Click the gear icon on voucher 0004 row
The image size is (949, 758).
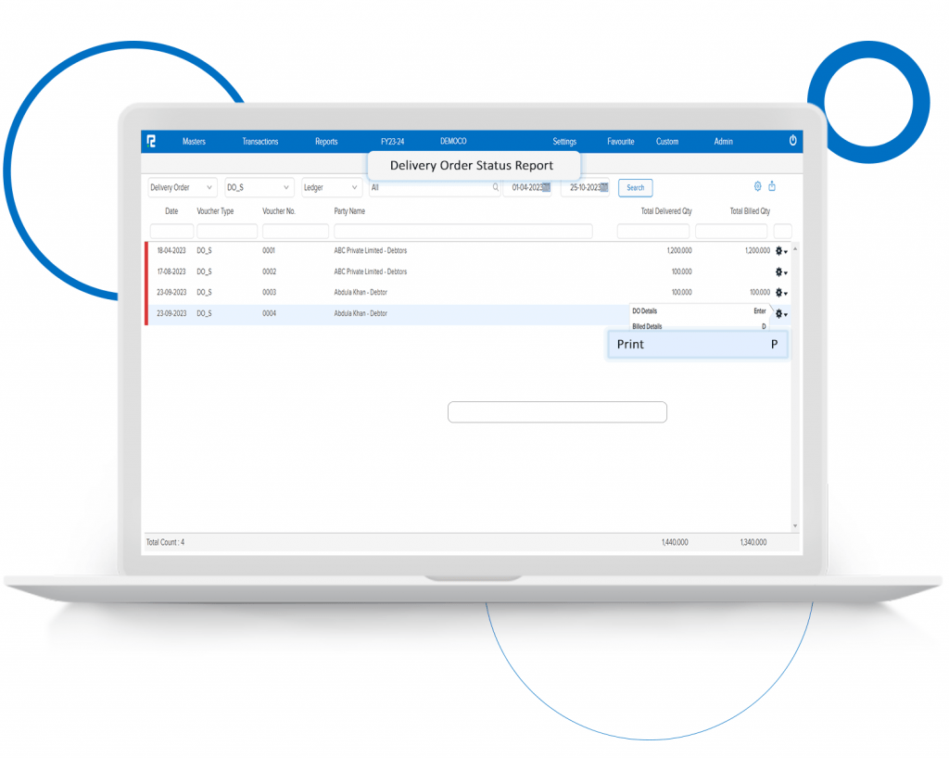click(x=778, y=313)
